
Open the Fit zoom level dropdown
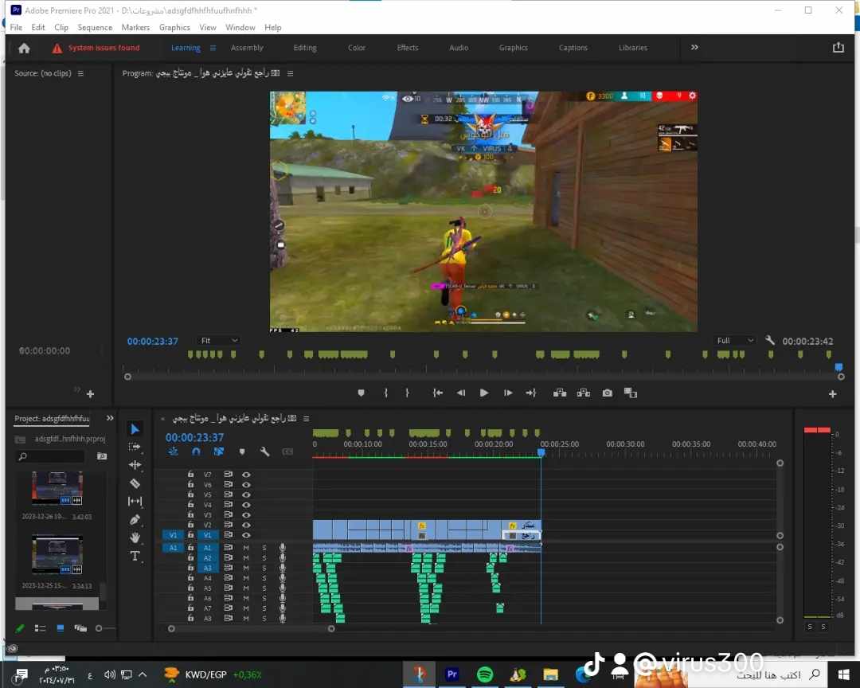[x=219, y=341]
